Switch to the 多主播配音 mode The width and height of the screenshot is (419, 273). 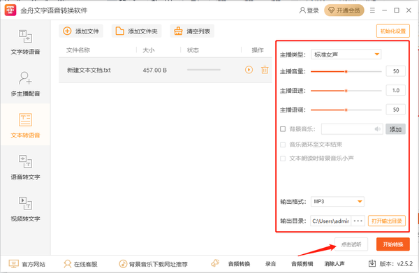pos(25,84)
